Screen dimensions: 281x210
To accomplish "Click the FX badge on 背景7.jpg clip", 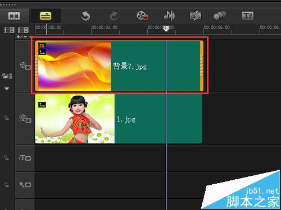I will [x=42, y=46].
